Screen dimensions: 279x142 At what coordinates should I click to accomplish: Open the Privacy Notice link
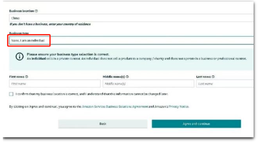click(179, 107)
